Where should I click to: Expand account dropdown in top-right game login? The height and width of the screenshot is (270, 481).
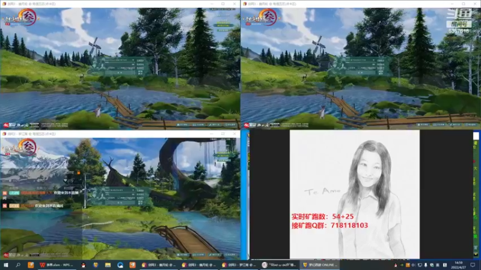coord(373,60)
